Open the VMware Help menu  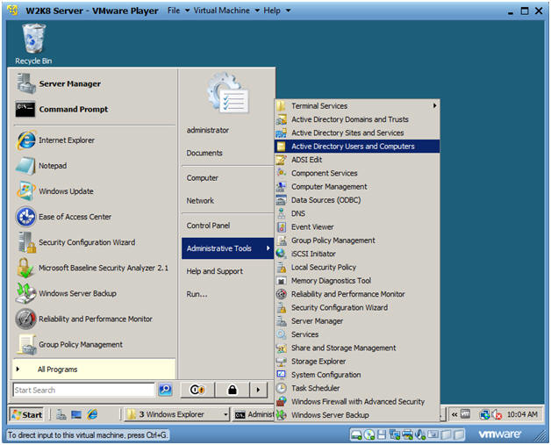(276, 11)
